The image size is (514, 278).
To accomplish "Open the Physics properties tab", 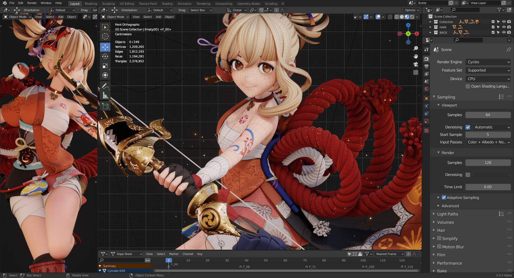I will point(426,106).
